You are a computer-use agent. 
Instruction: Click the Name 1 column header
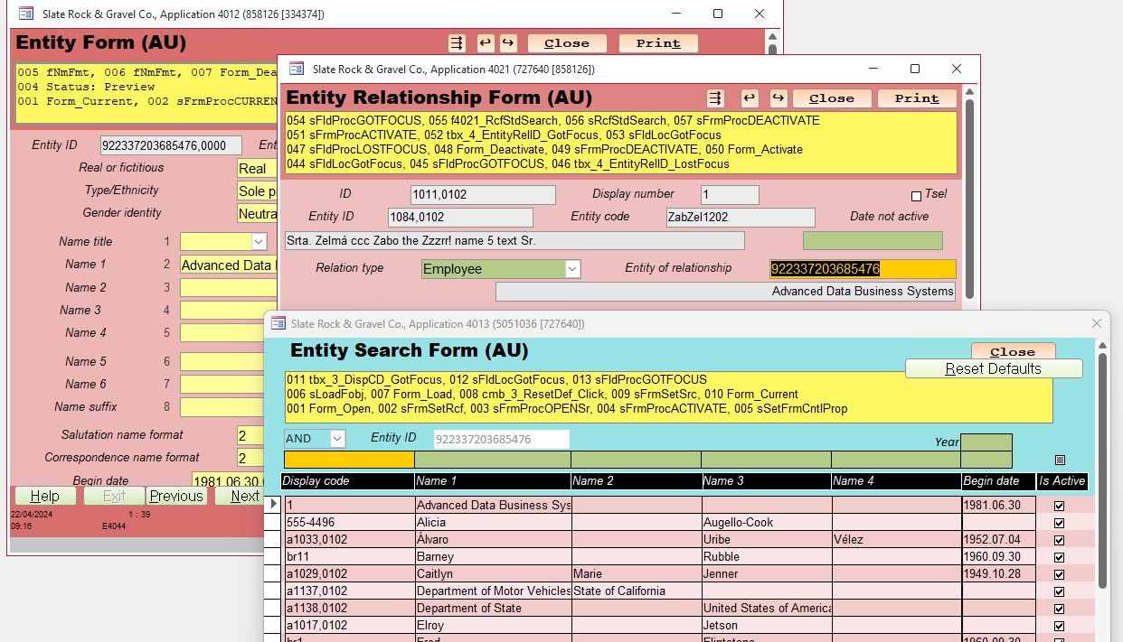(492, 481)
